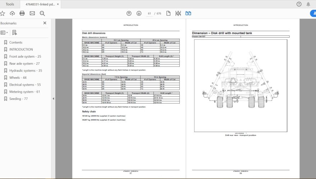The width and height of the screenshot is (316, 179).
Task: Click the Seeding bookmark ribbon icon
Action: (x=6, y=99)
